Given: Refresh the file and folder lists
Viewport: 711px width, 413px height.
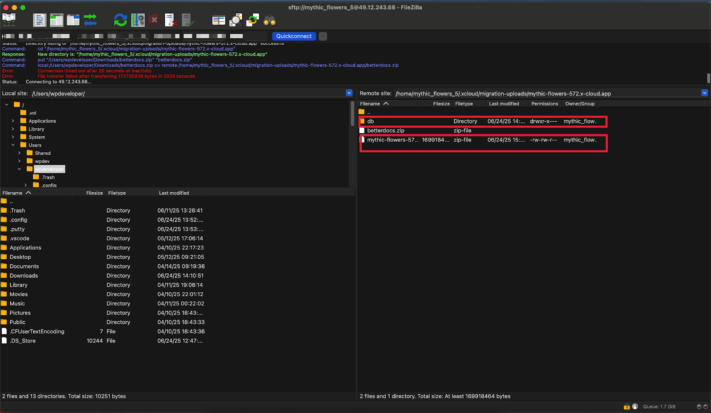Looking at the screenshot, I should [x=120, y=20].
